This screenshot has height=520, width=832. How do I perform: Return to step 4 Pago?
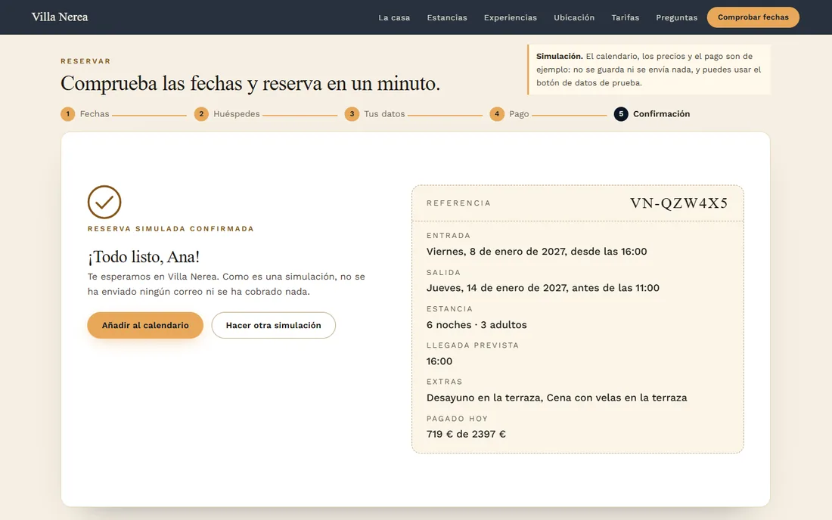509,114
